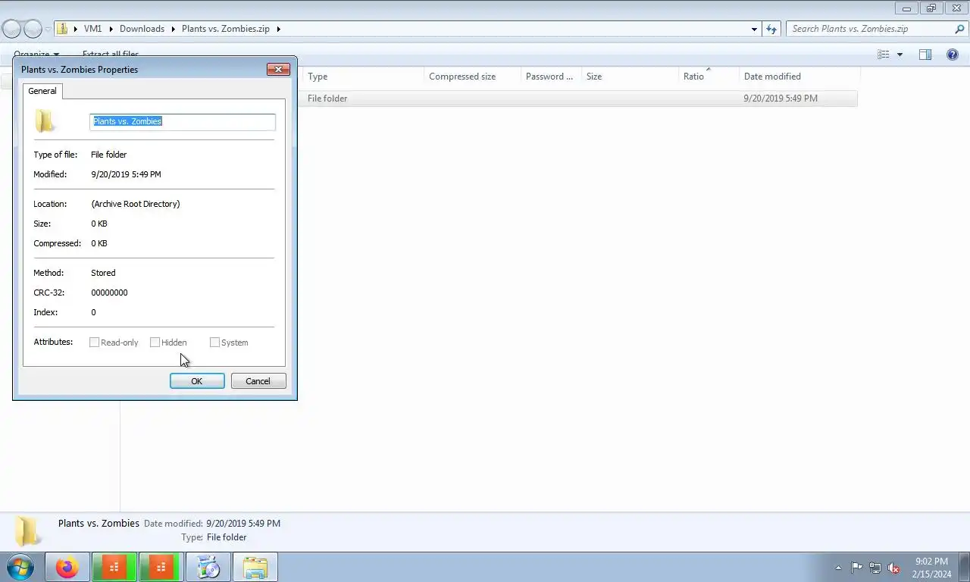Viewport: 970px width, 582px height.
Task: Close the Explorer window
Action: (956, 8)
